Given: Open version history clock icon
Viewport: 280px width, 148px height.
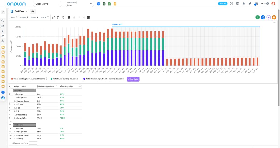Looking at the screenshot, I should click(x=232, y=3).
